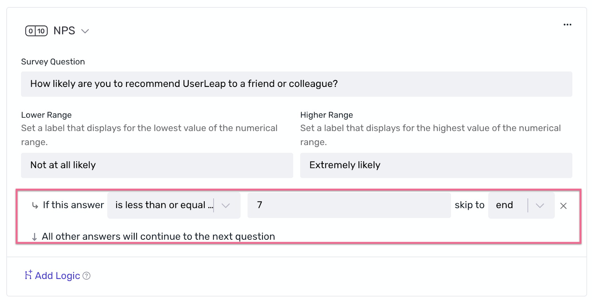Click the 'If this answer' label
The height and width of the screenshot is (300, 592).
[x=73, y=205]
